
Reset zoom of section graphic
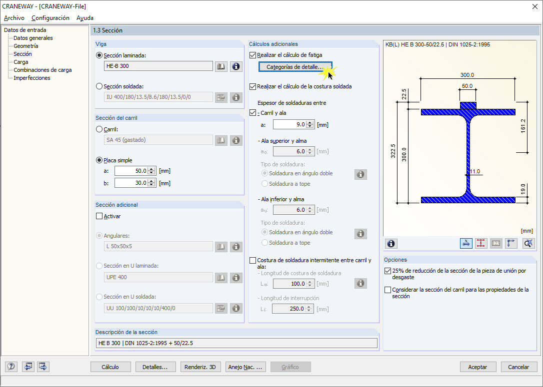pos(528,244)
